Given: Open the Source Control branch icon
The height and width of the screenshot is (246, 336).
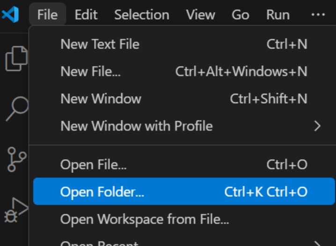Looking at the screenshot, I should pyautogui.click(x=17, y=160).
